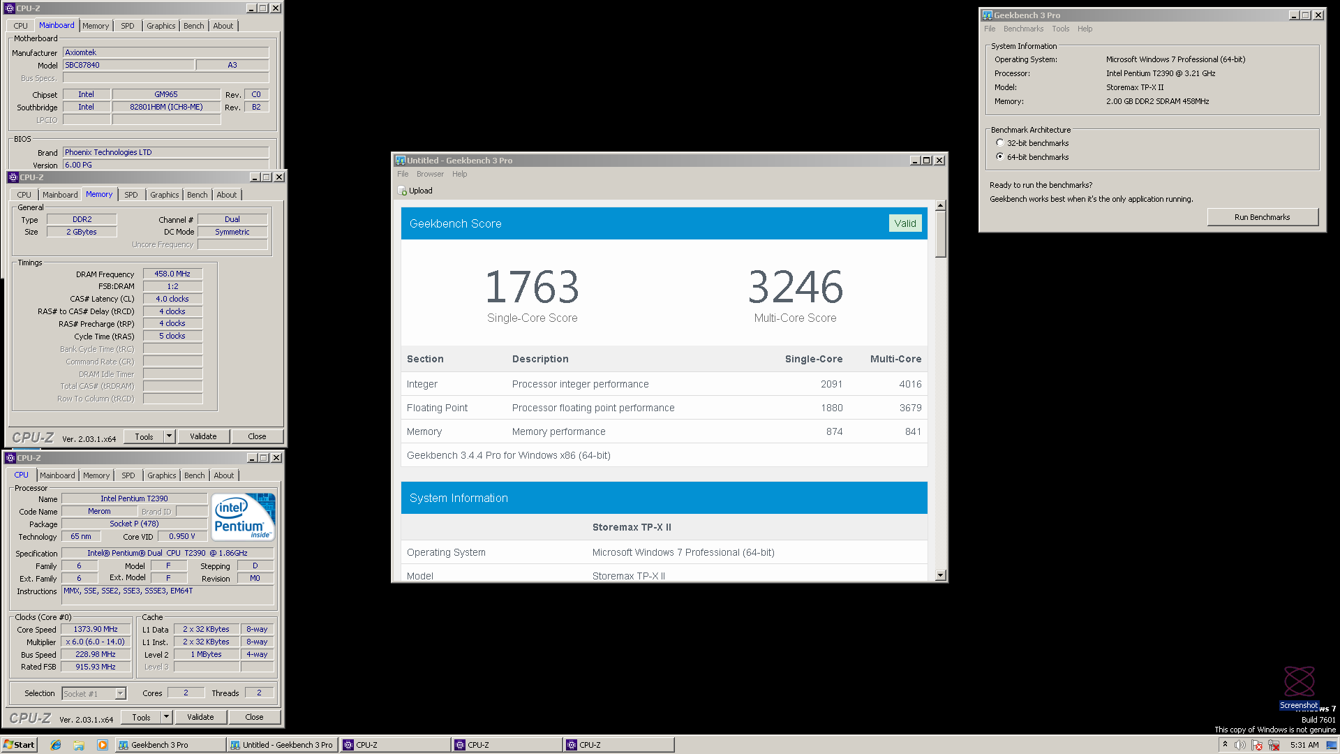Click the Upload icon in Geekbench results toolbar

(x=402, y=191)
